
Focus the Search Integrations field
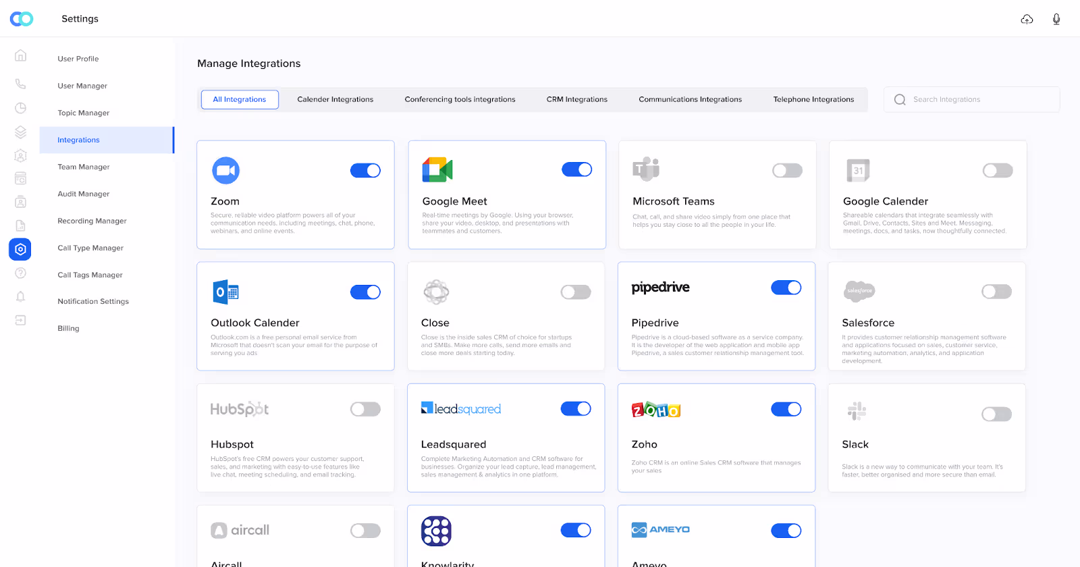(972, 99)
